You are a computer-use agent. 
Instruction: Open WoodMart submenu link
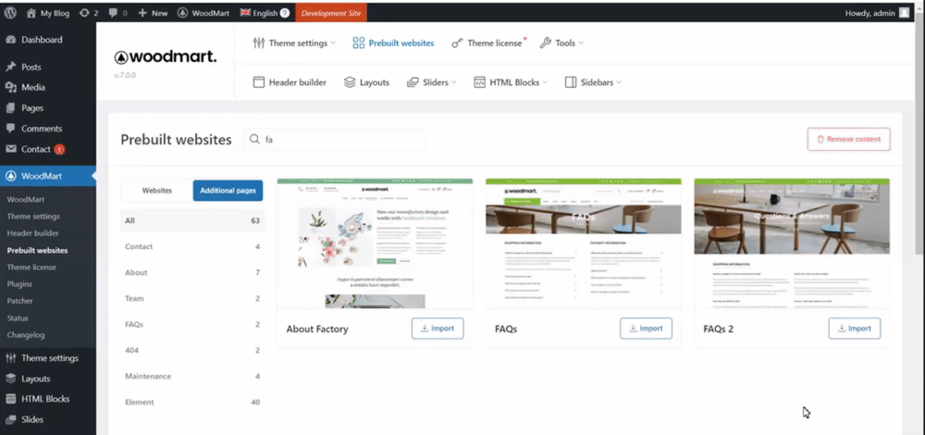tap(25, 200)
